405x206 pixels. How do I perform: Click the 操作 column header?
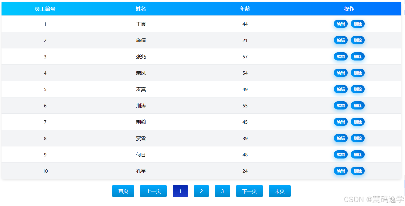(349, 9)
